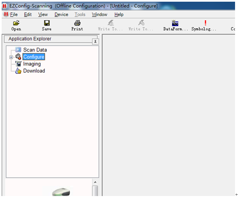Click the Save floppy disk icon

pyautogui.click(x=47, y=23)
